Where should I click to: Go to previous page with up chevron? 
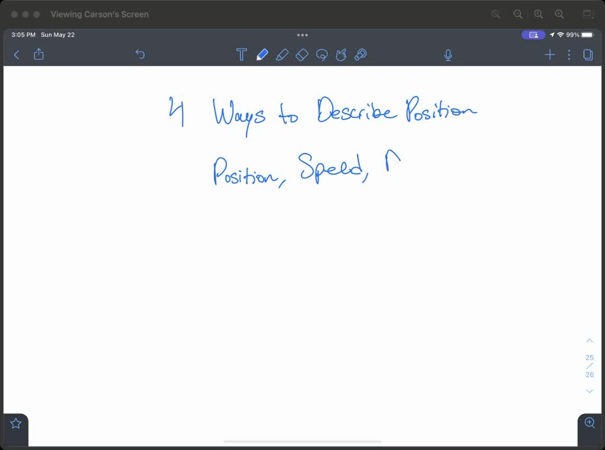(x=589, y=340)
